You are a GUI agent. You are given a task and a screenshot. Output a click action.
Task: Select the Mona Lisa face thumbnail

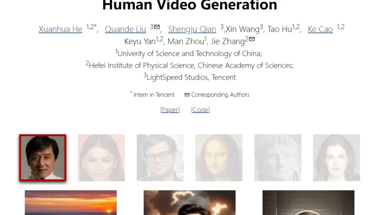[219, 158]
